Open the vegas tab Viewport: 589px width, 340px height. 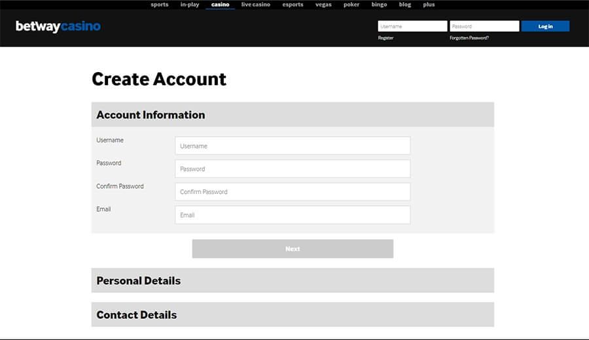pyautogui.click(x=323, y=5)
